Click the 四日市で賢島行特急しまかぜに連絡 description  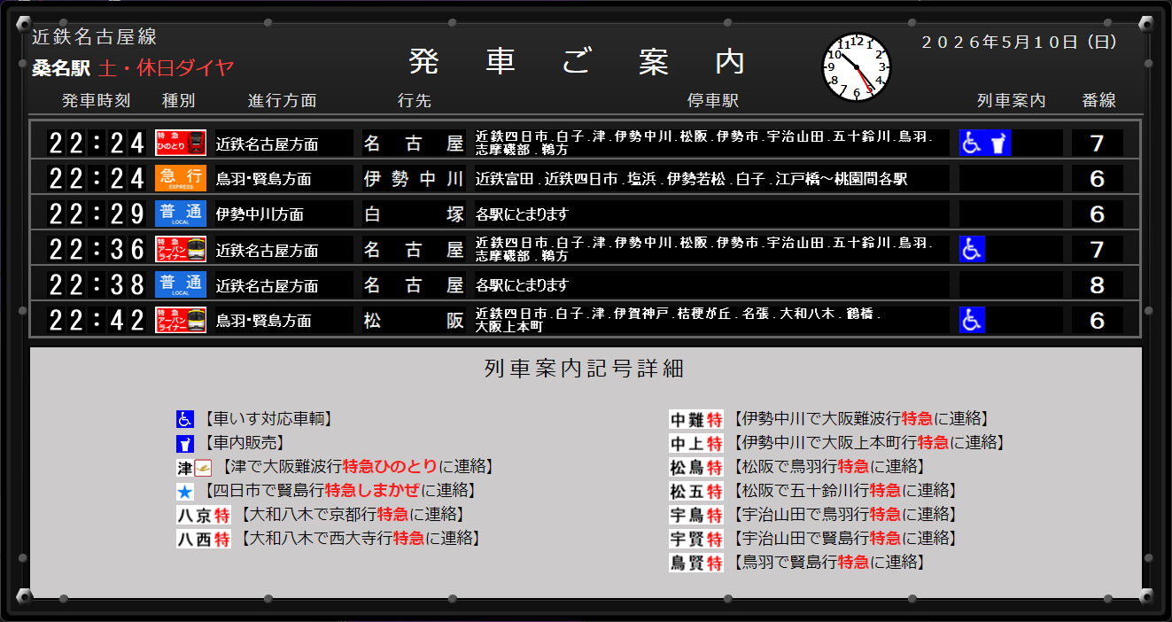(339, 491)
